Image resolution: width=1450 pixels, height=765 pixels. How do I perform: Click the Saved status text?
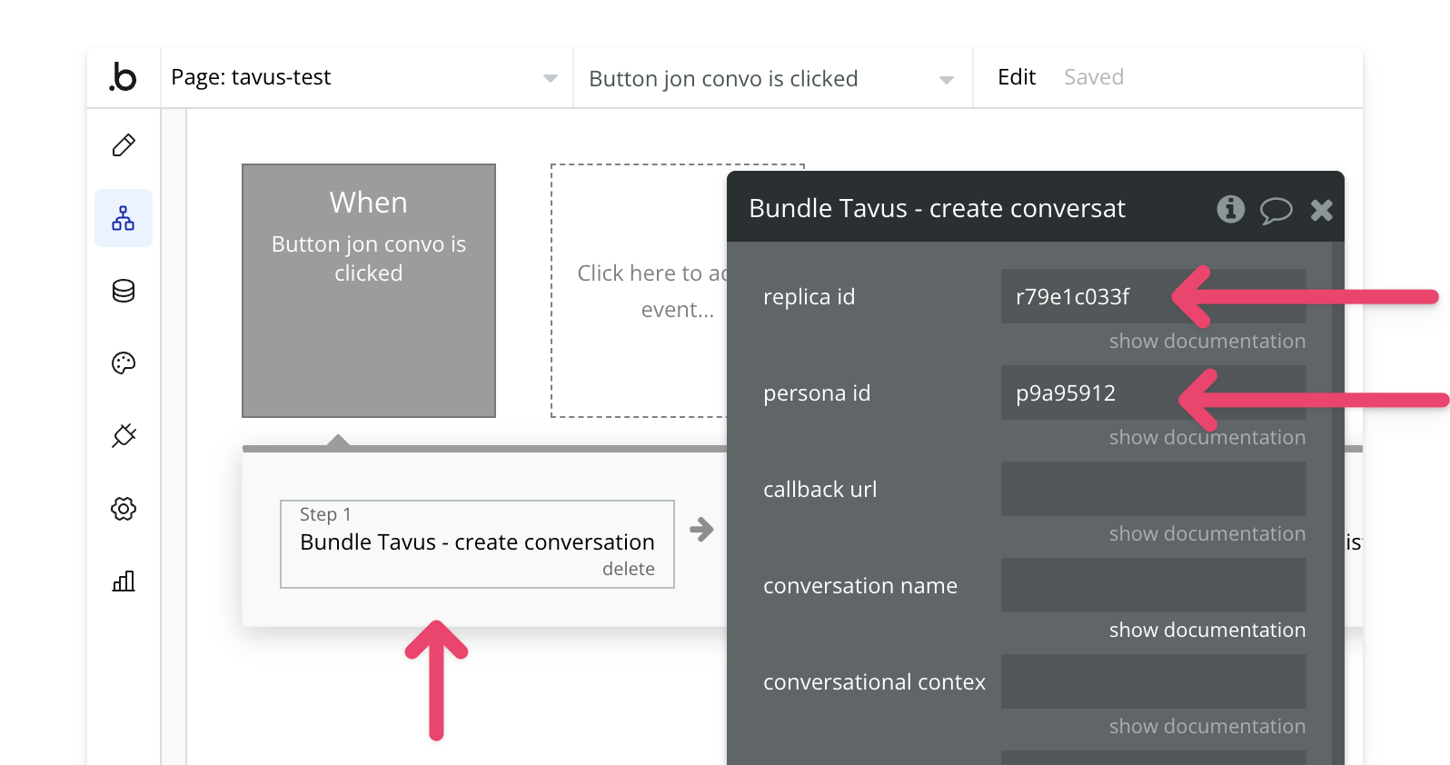pos(1094,77)
